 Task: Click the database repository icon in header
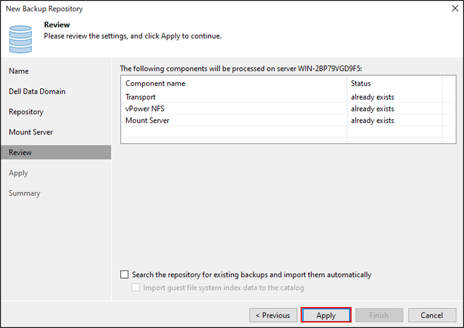[21, 39]
